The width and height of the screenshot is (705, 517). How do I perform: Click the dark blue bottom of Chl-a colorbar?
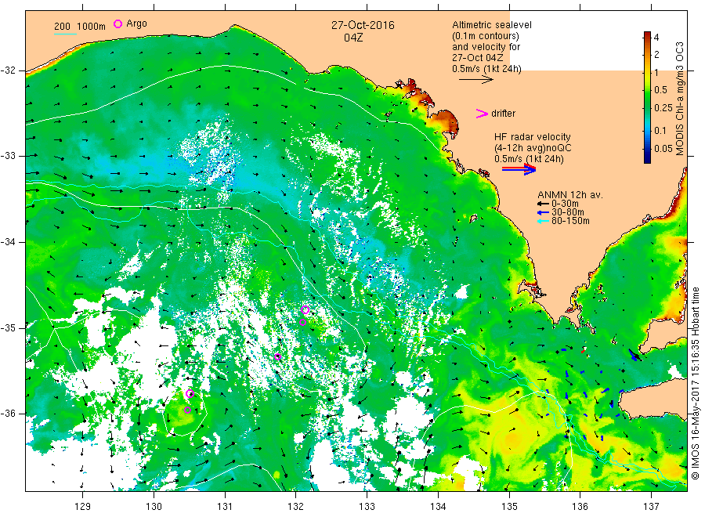tap(647, 157)
